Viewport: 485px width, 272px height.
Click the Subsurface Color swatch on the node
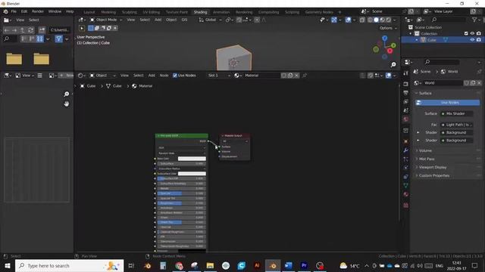pos(192,174)
